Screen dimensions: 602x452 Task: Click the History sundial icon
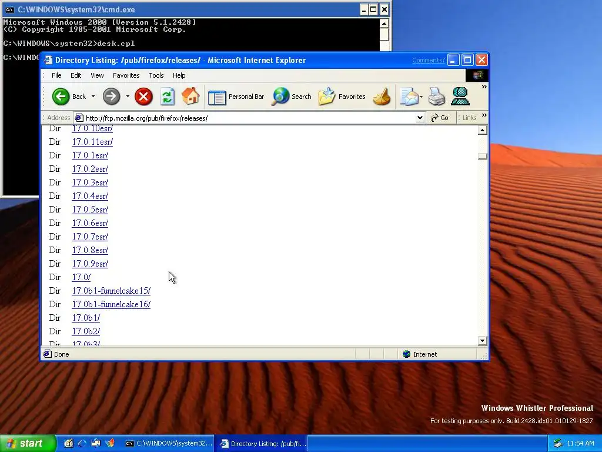click(x=381, y=97)
